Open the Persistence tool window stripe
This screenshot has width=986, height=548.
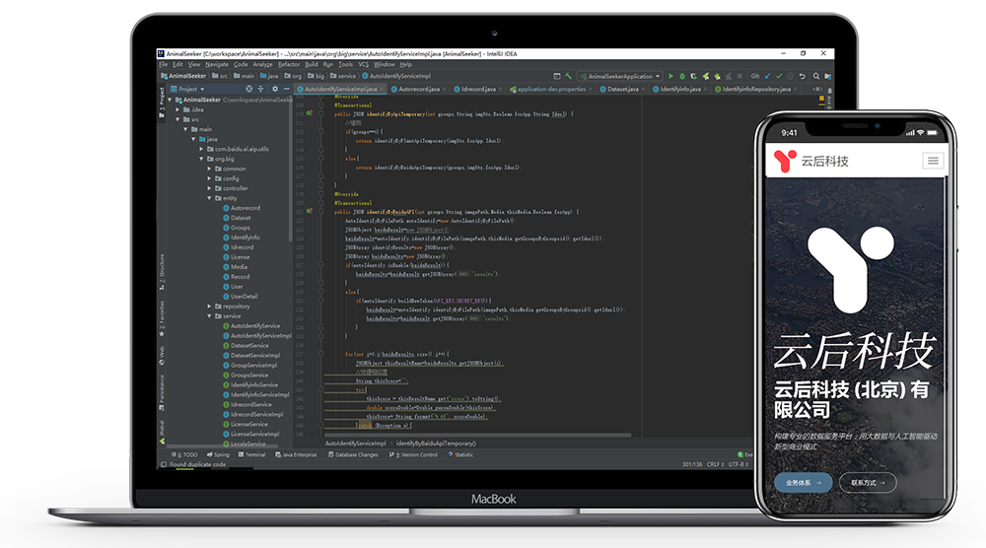162,393
